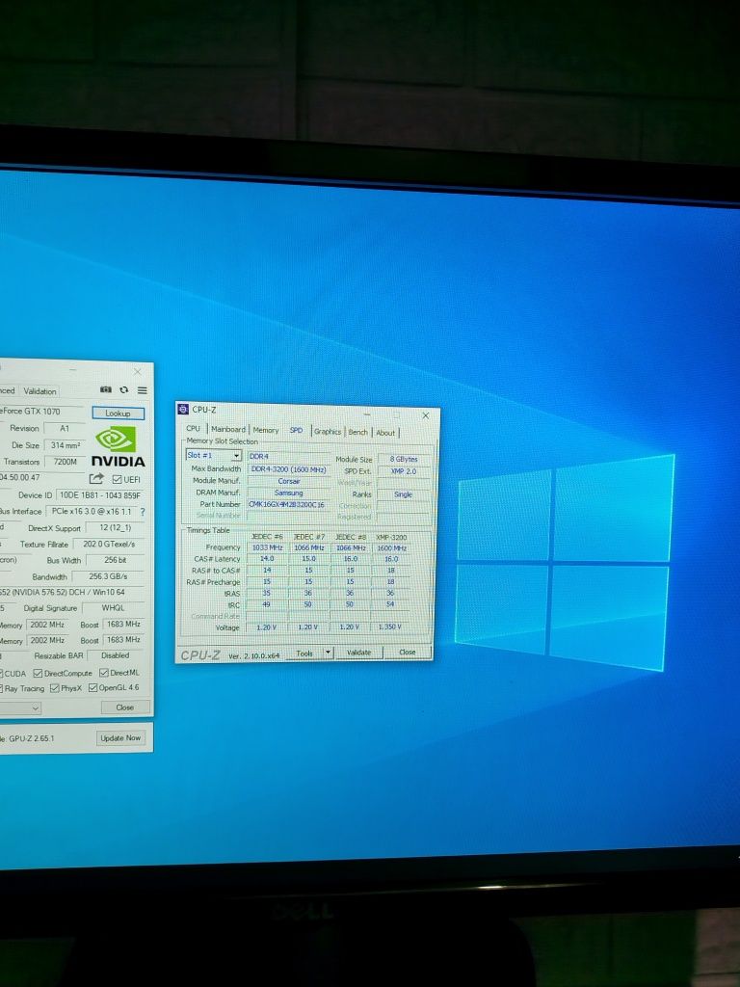Click the GPU-Z refresh icon

pos(124,390)
